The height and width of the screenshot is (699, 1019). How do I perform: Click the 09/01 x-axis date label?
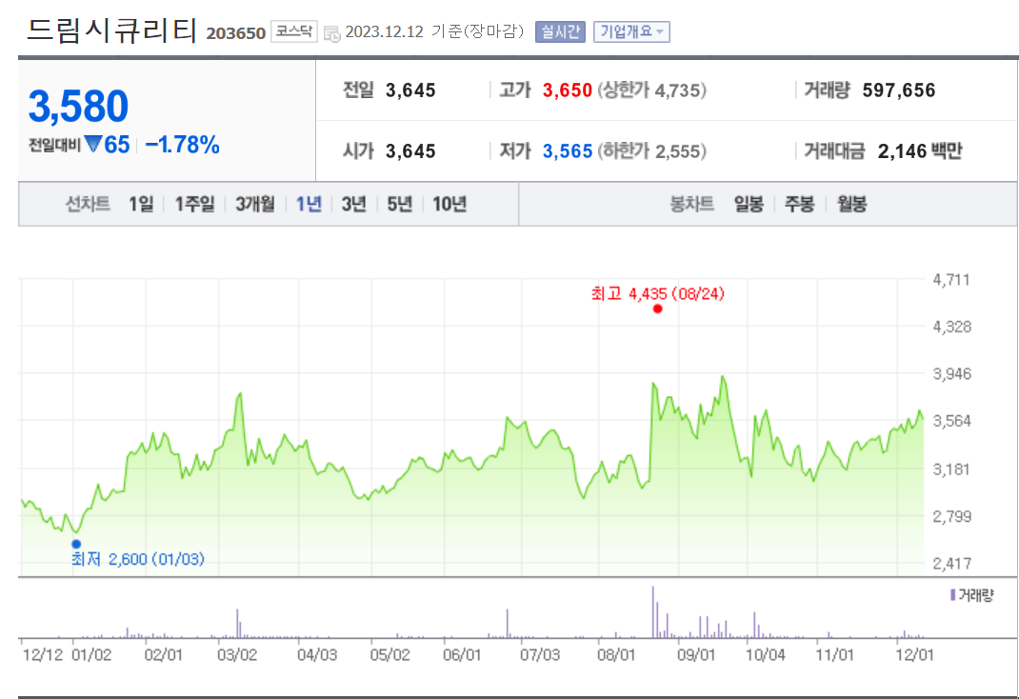695,655
